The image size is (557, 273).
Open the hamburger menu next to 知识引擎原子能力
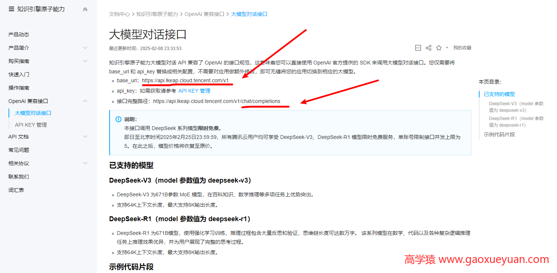pos(10,9)
